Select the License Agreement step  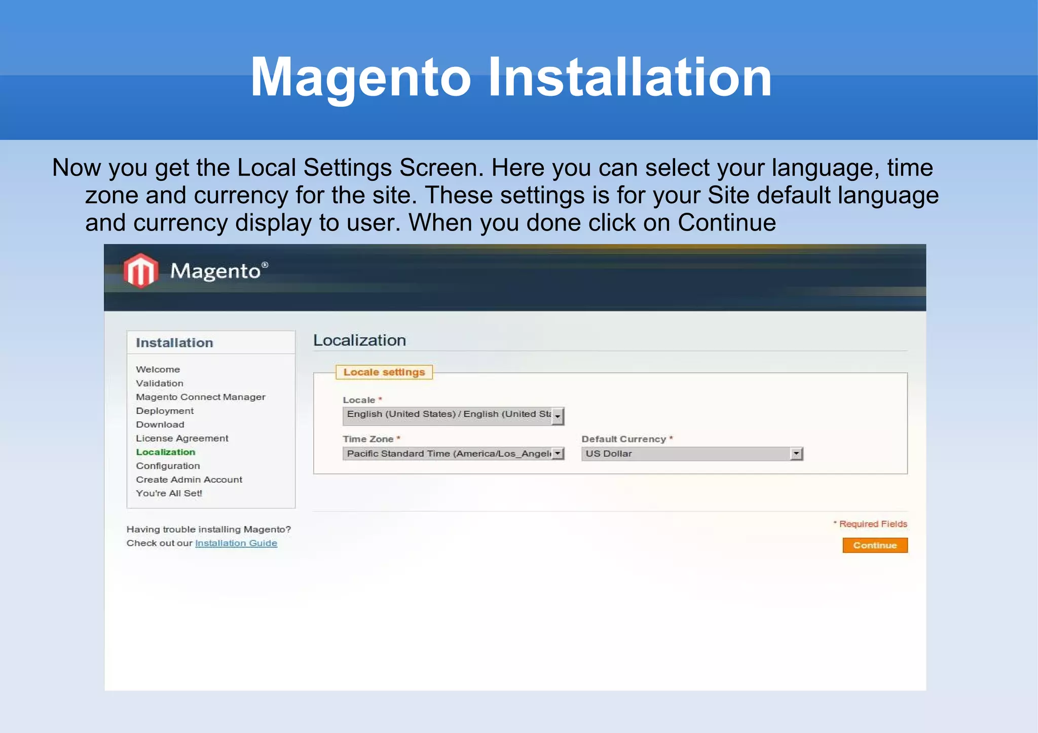click(x=182, y=438)
